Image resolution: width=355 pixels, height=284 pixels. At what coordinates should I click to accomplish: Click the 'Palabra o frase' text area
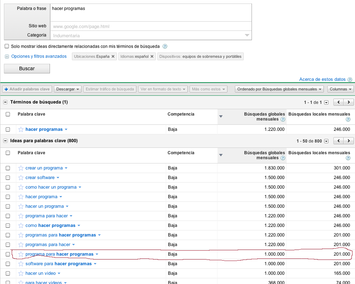[x=151, y=13]
